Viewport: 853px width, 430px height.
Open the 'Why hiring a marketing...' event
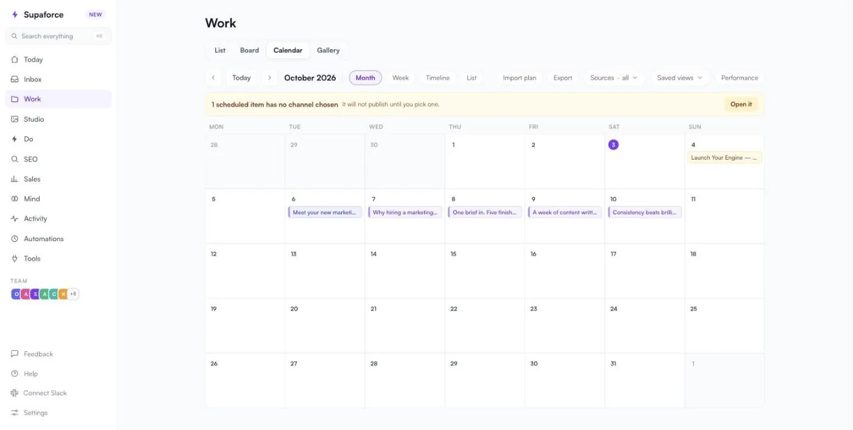click(x=405, y=213)
